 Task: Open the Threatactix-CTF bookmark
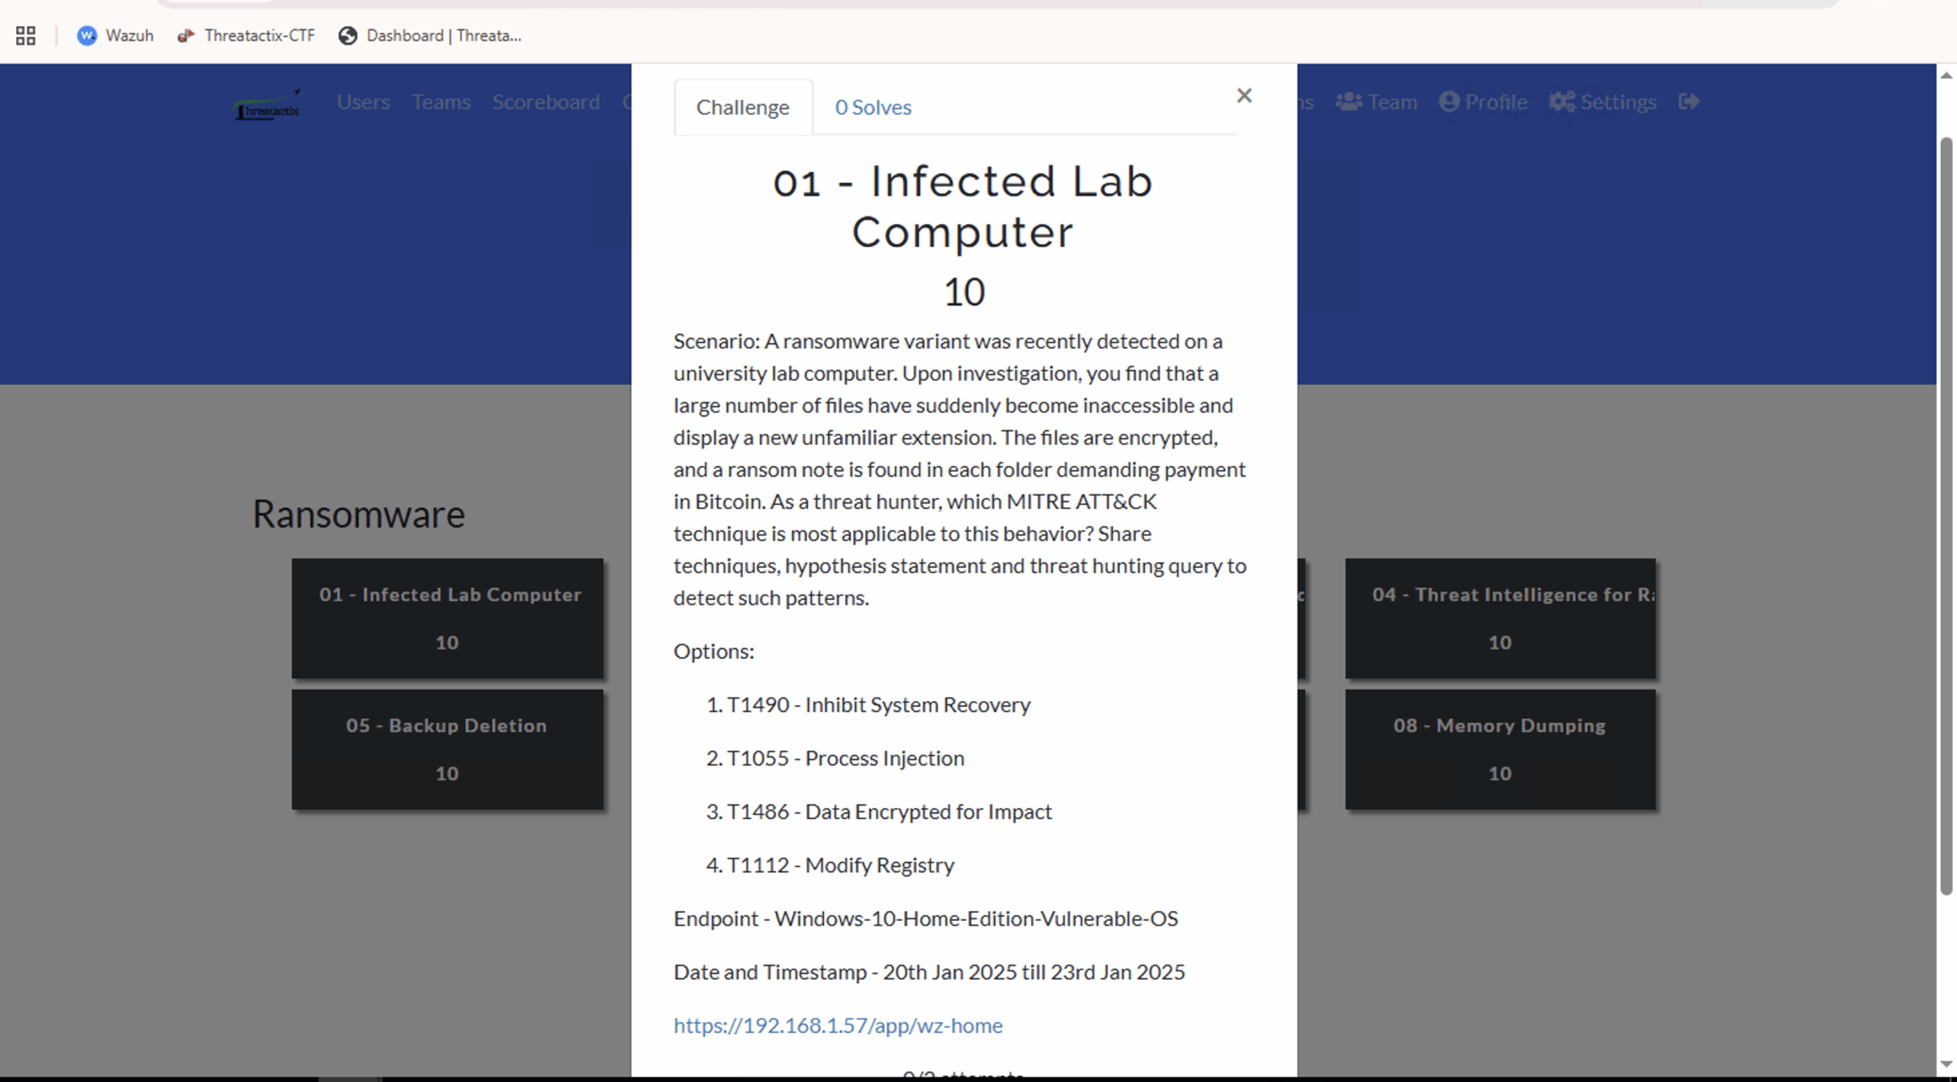tap(246, 35)
